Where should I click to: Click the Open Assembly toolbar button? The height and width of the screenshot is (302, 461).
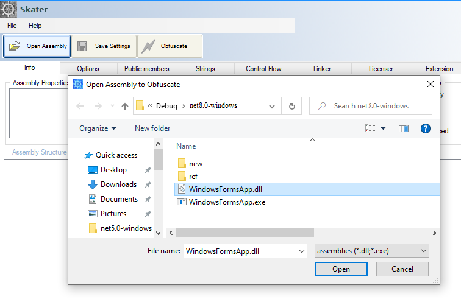37,46
